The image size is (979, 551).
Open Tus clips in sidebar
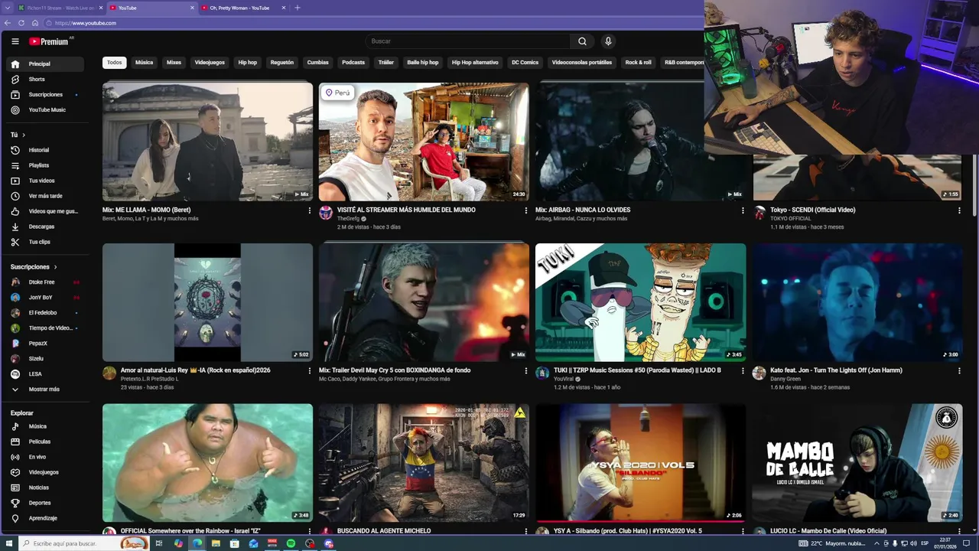tap(46, 242)
